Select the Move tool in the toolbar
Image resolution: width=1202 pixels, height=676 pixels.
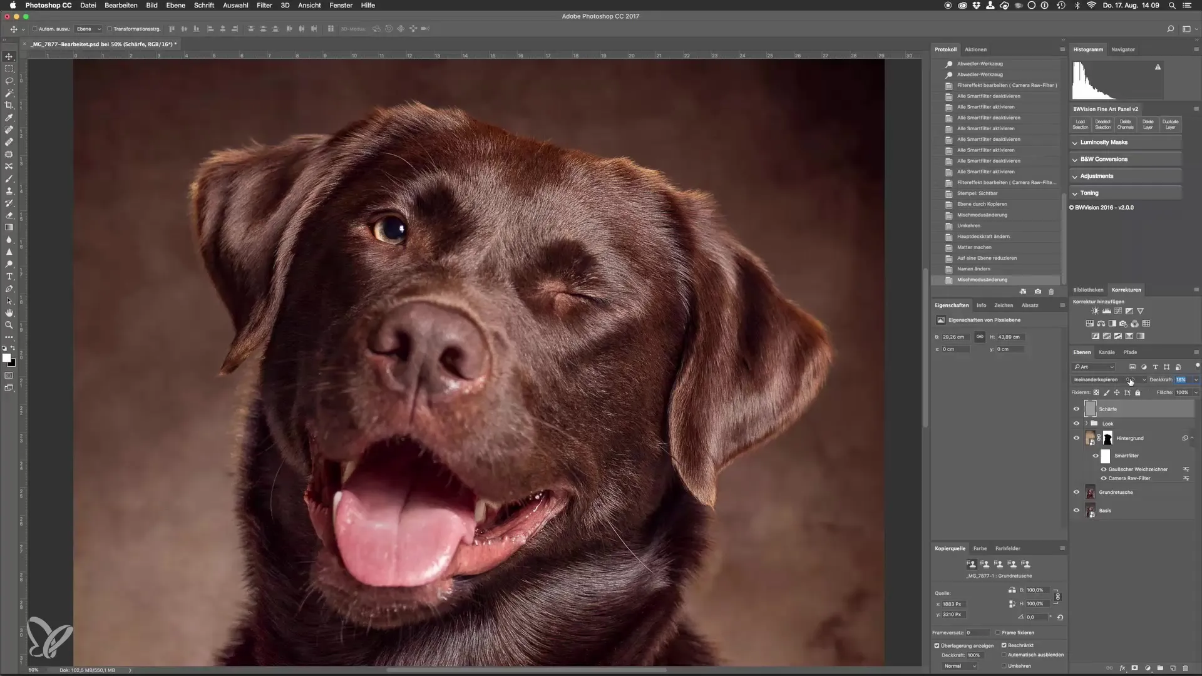pos(9,56)
